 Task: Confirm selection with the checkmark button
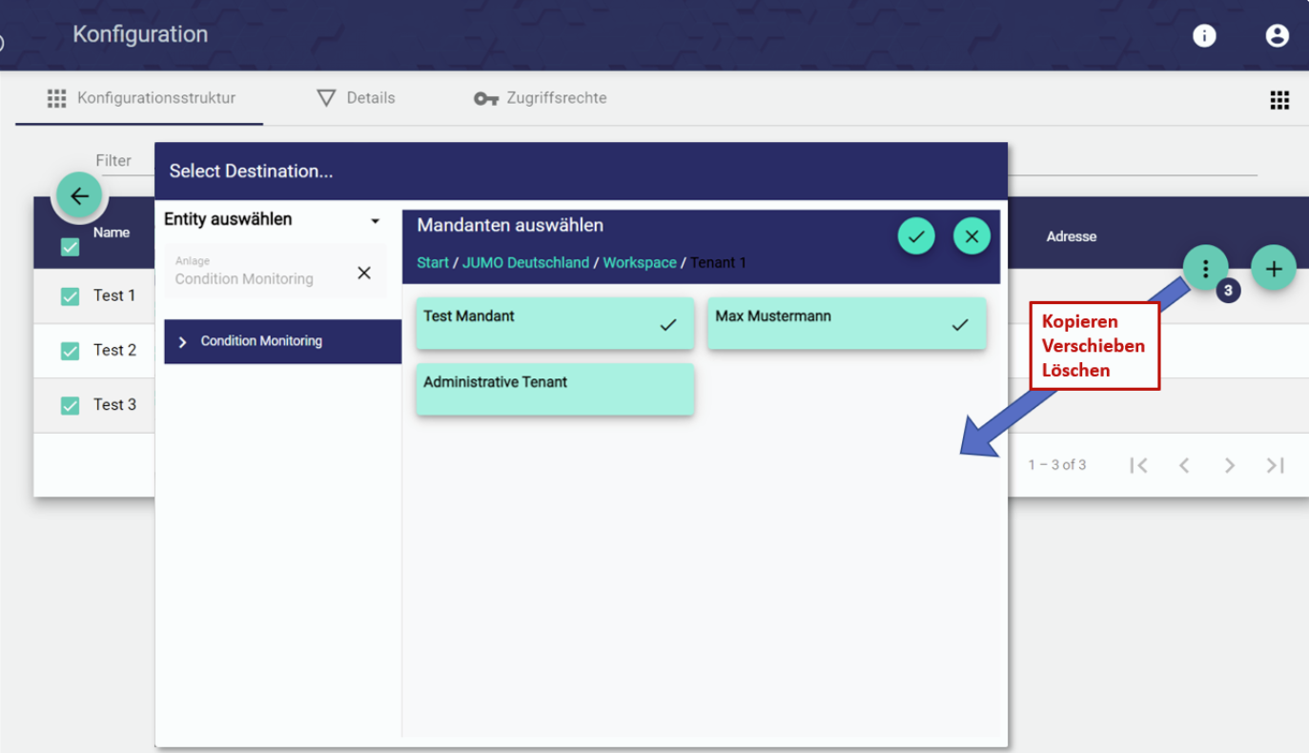pyautogui.click(x=915, y=236)
